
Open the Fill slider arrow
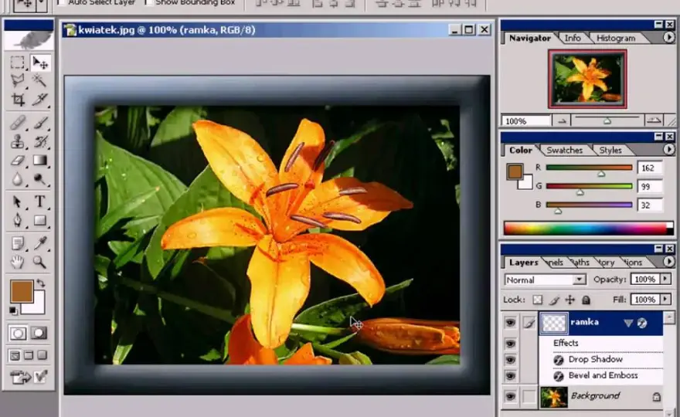tap(665, 300)
